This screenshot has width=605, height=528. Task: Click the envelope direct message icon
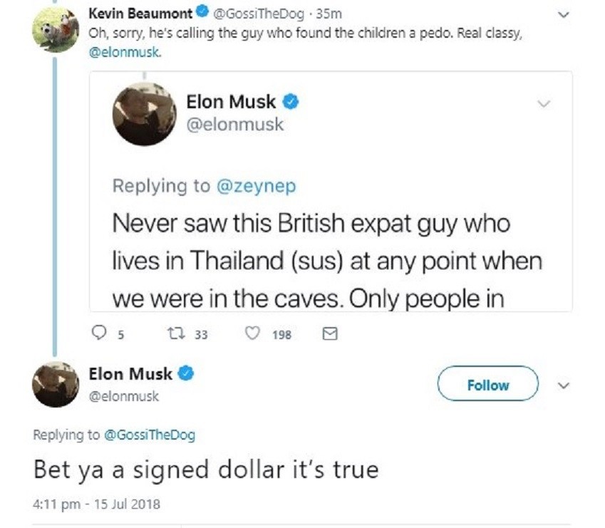tap(329, 333)
